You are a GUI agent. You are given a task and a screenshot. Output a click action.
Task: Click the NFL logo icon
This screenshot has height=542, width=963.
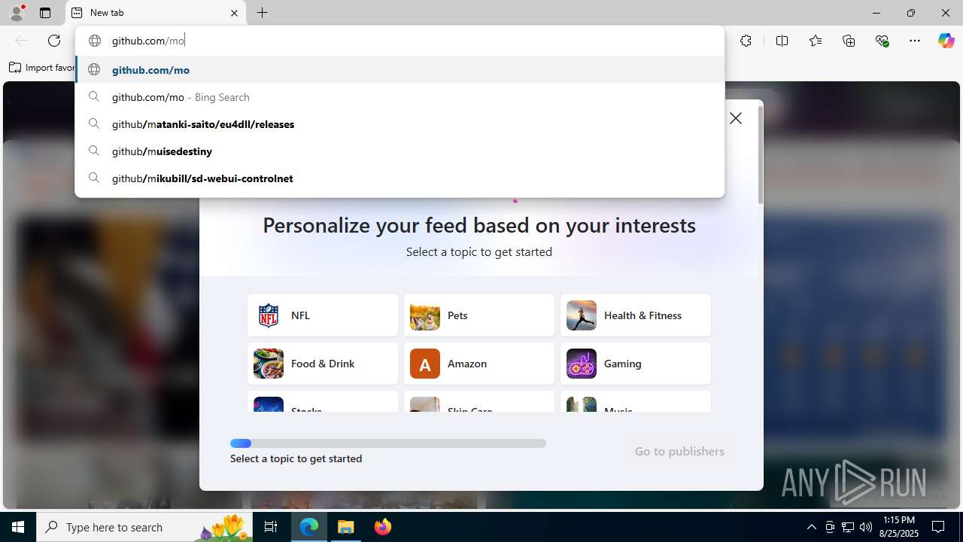pos(269,315)
